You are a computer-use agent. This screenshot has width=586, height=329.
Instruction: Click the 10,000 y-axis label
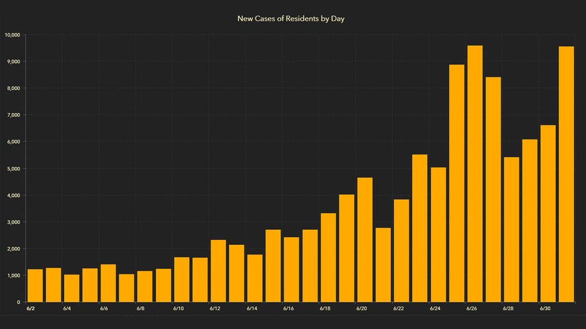click(12, 35)
